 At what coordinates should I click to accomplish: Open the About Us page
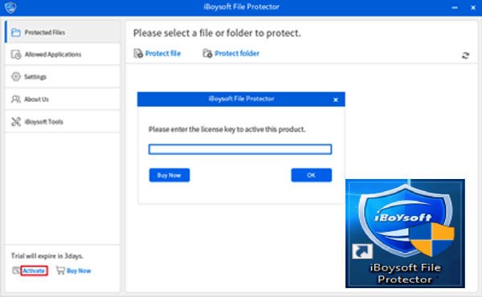(x=63, y=99)
